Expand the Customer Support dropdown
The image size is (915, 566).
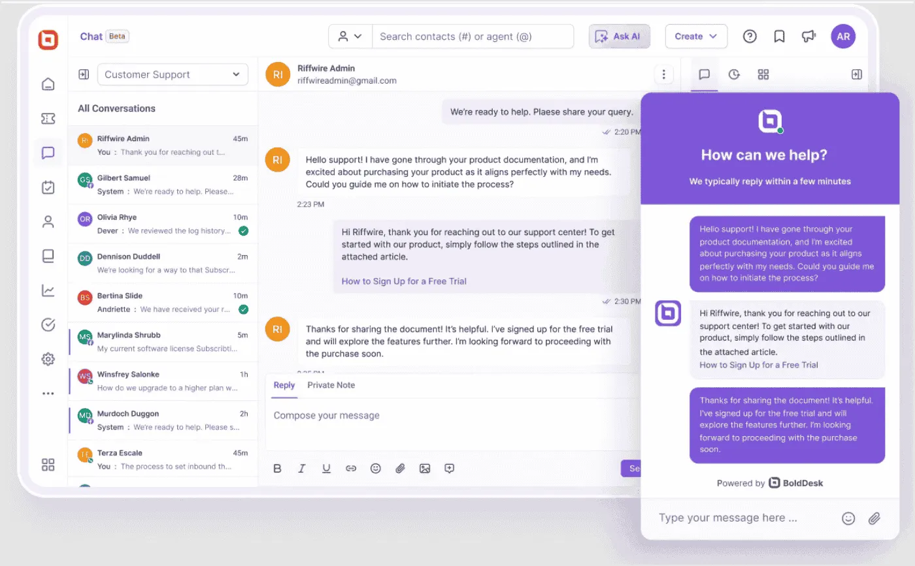173,74
